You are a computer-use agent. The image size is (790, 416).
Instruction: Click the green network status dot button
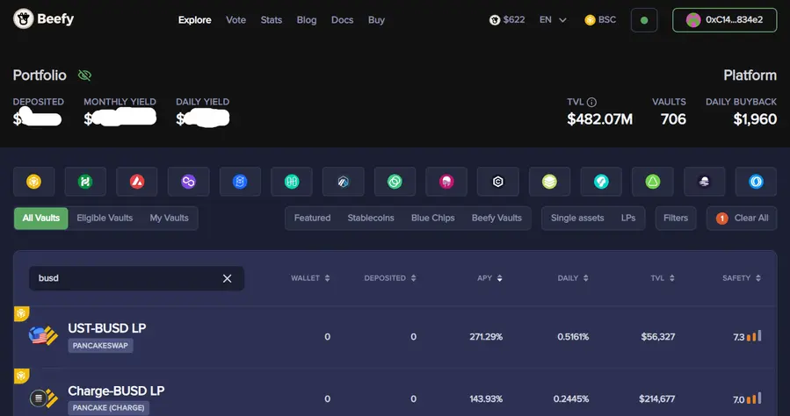(644, 20)
